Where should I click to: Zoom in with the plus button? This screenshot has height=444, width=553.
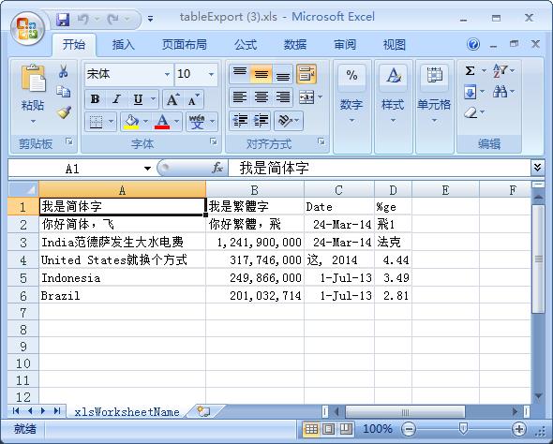tap(519, 429)
